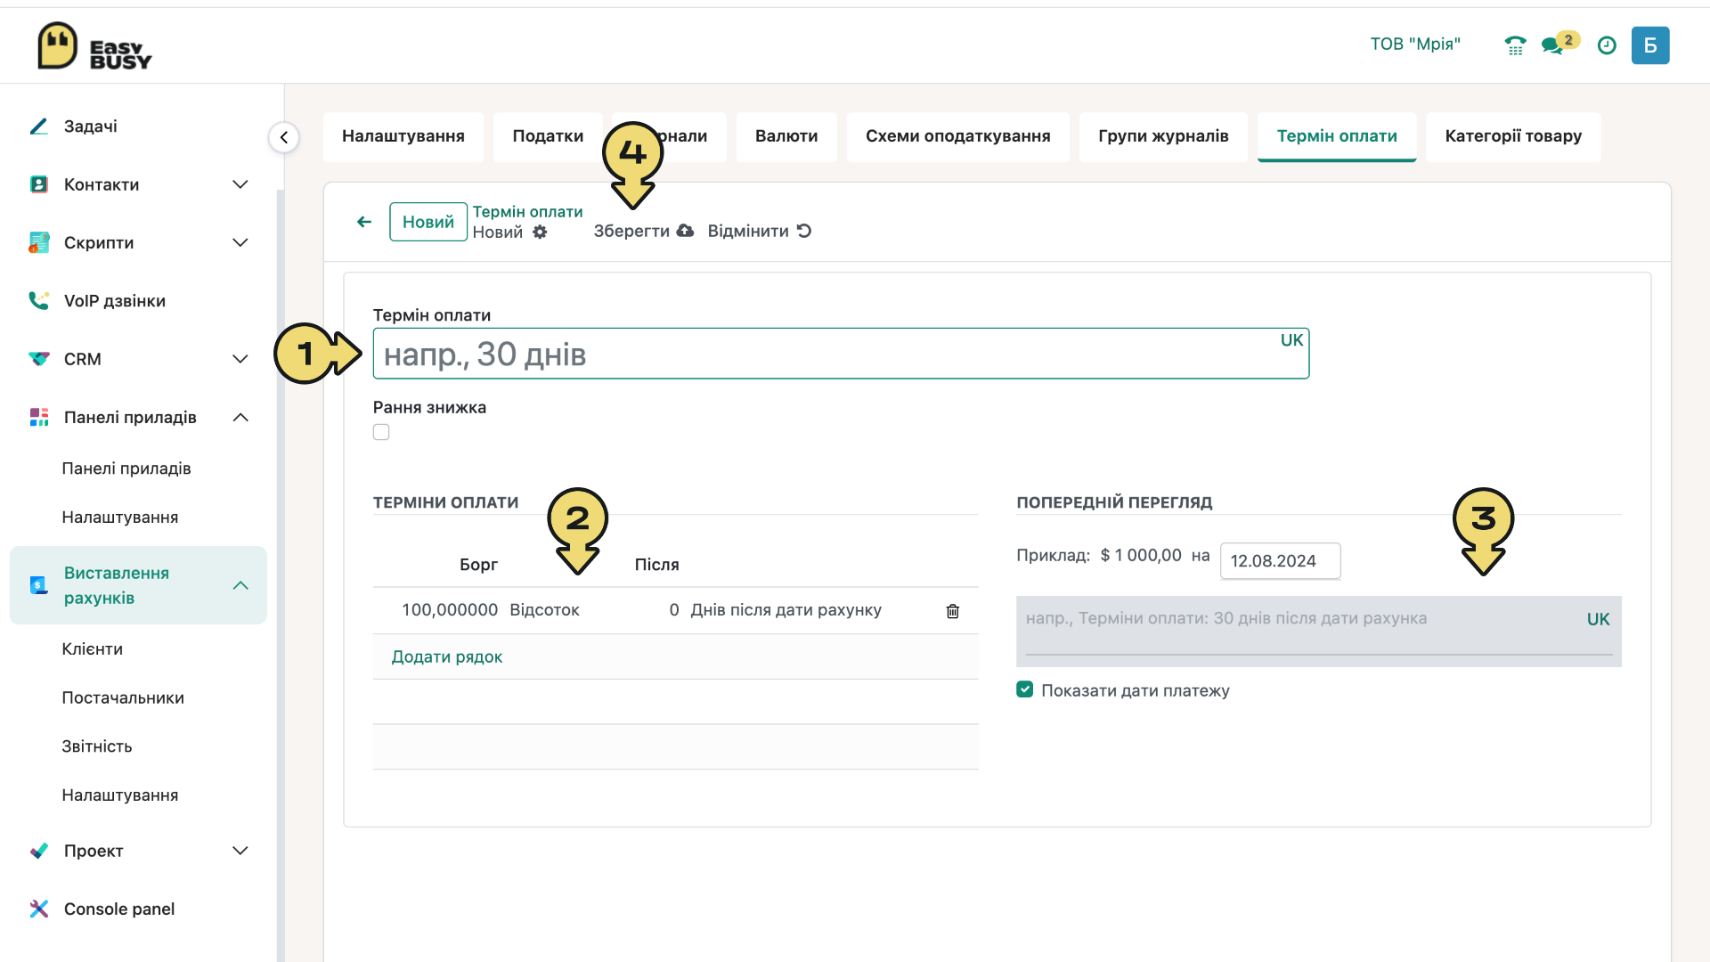Expand the Контакти menu chevron
The image size is (1710, 962).
pyautogui.click(x=240, y=184)
